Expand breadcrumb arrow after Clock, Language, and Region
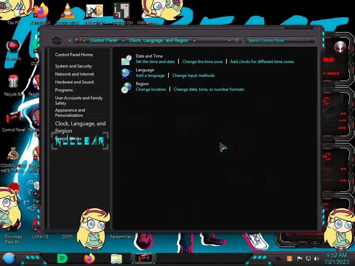355x266 pixels. 194,40
